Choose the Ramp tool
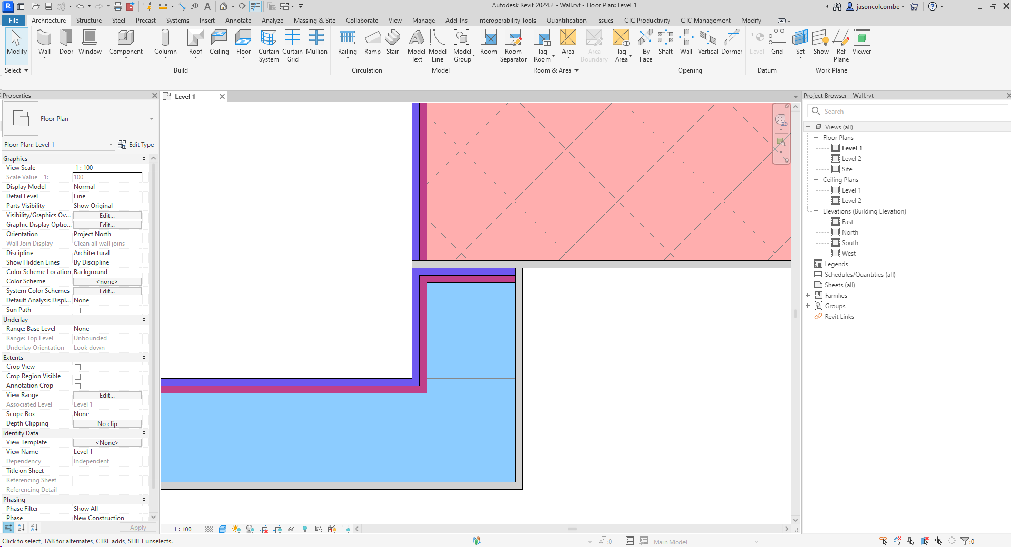1011x547 pixels. coord(372,42)
